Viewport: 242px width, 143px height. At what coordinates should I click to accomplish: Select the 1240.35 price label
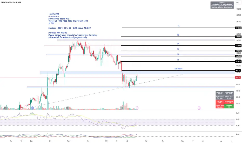click(238, 28)
